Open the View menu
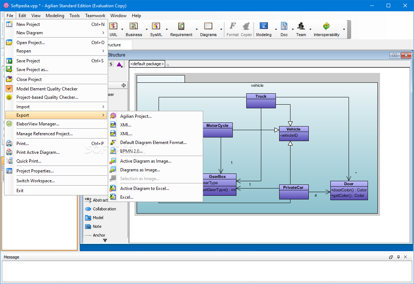 [x=36, y=16]
